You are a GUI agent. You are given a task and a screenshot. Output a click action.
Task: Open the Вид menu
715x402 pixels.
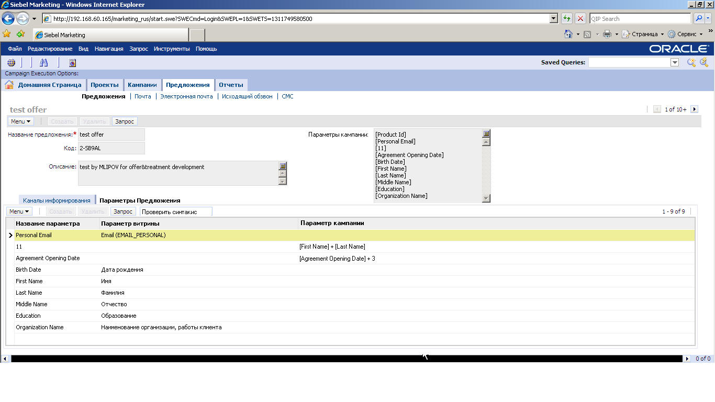(x=83, y=49)
